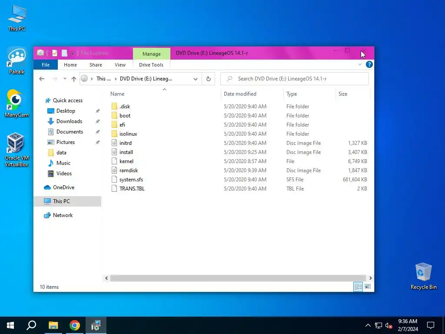Image resolution: width=445 pixels, height=334 pixels.
Task: Open the Drive Tools tab
Action: point(151,65)
